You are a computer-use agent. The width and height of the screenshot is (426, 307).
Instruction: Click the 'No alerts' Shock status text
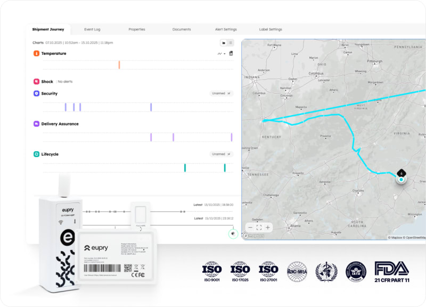(65, 82)
